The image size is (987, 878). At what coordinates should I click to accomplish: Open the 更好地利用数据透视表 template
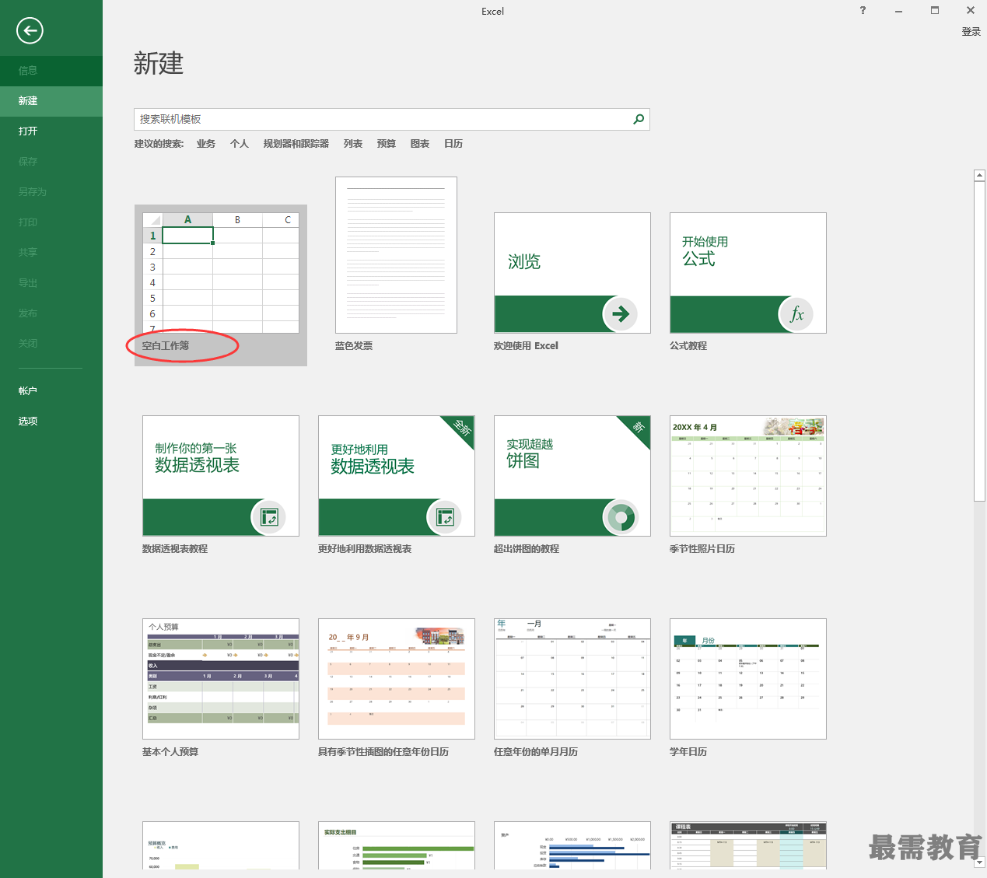(397, 476)
